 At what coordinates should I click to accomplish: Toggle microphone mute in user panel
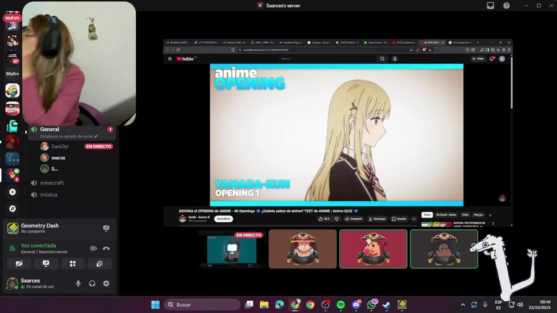(78, 283)
